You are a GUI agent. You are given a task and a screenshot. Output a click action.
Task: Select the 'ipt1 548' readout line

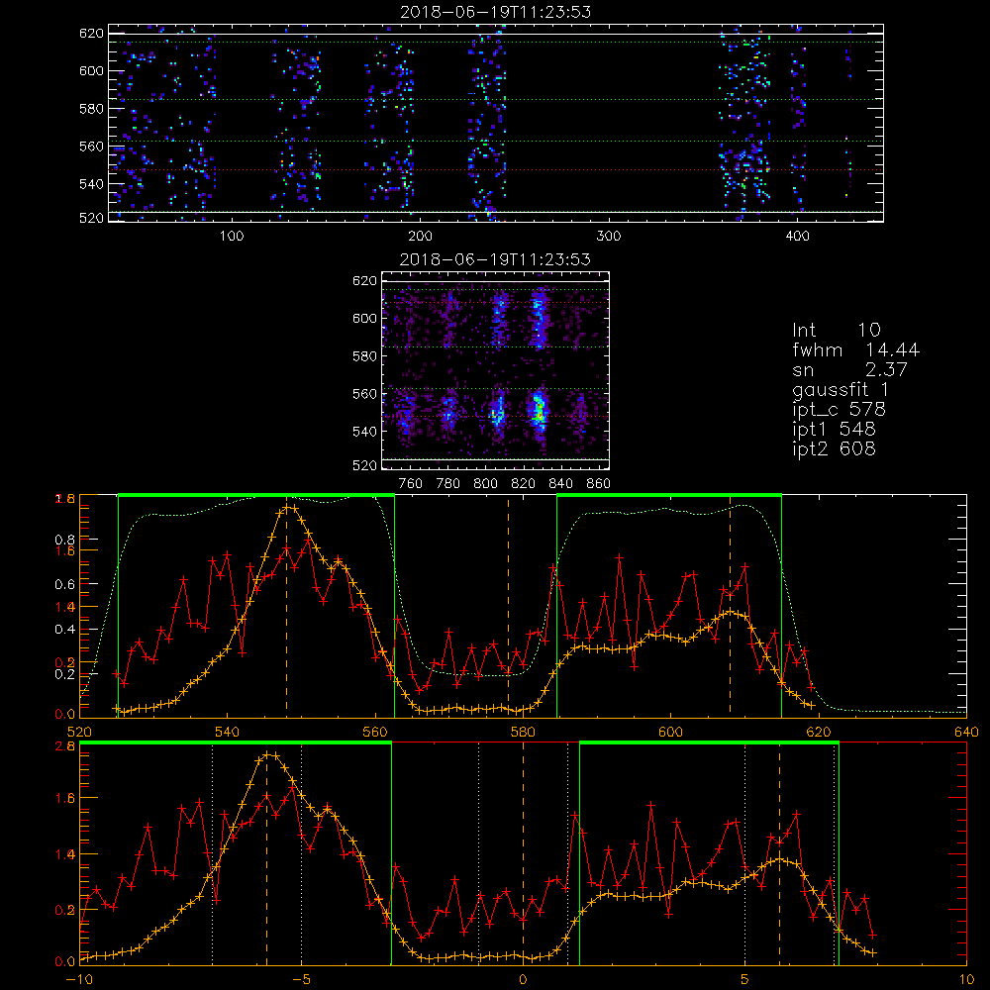coord(834,430)
